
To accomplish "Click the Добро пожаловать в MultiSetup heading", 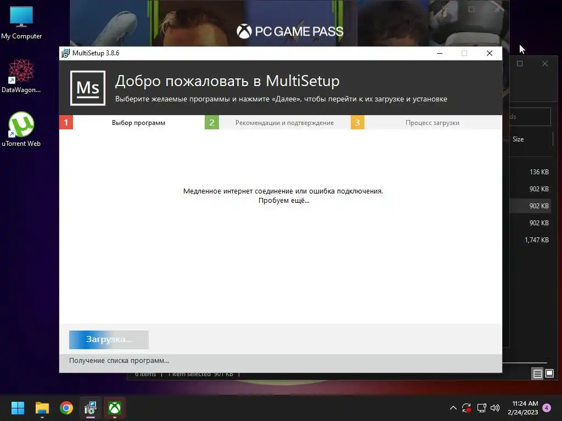I will [x=227, y=81].
